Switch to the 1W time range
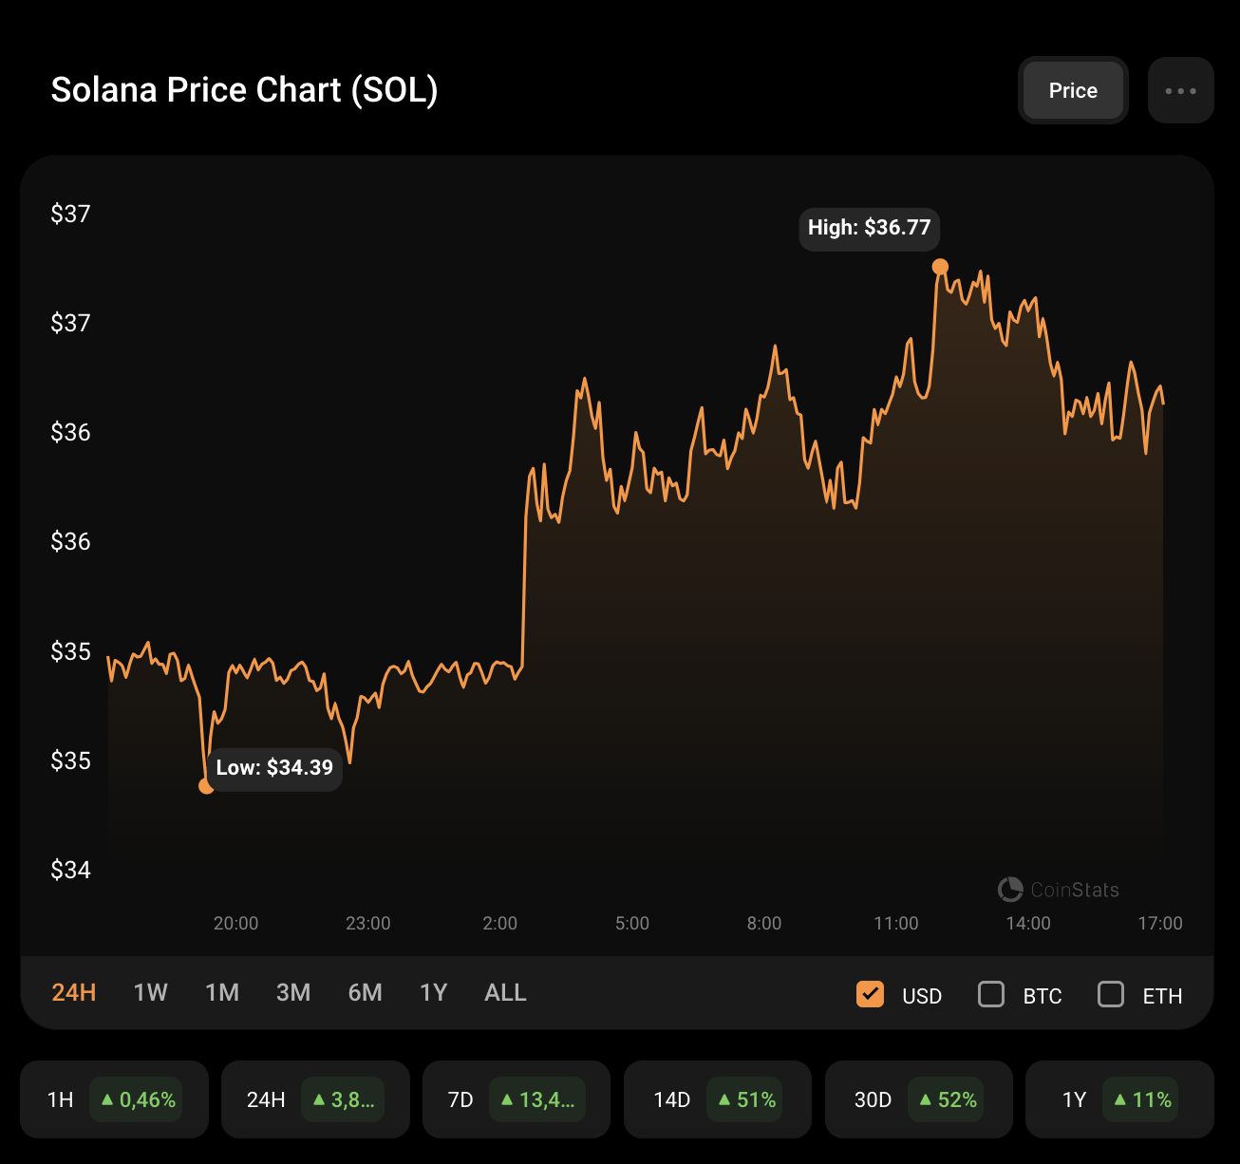This screenshot has height=1164, width=1240. (x=151, y=993)
